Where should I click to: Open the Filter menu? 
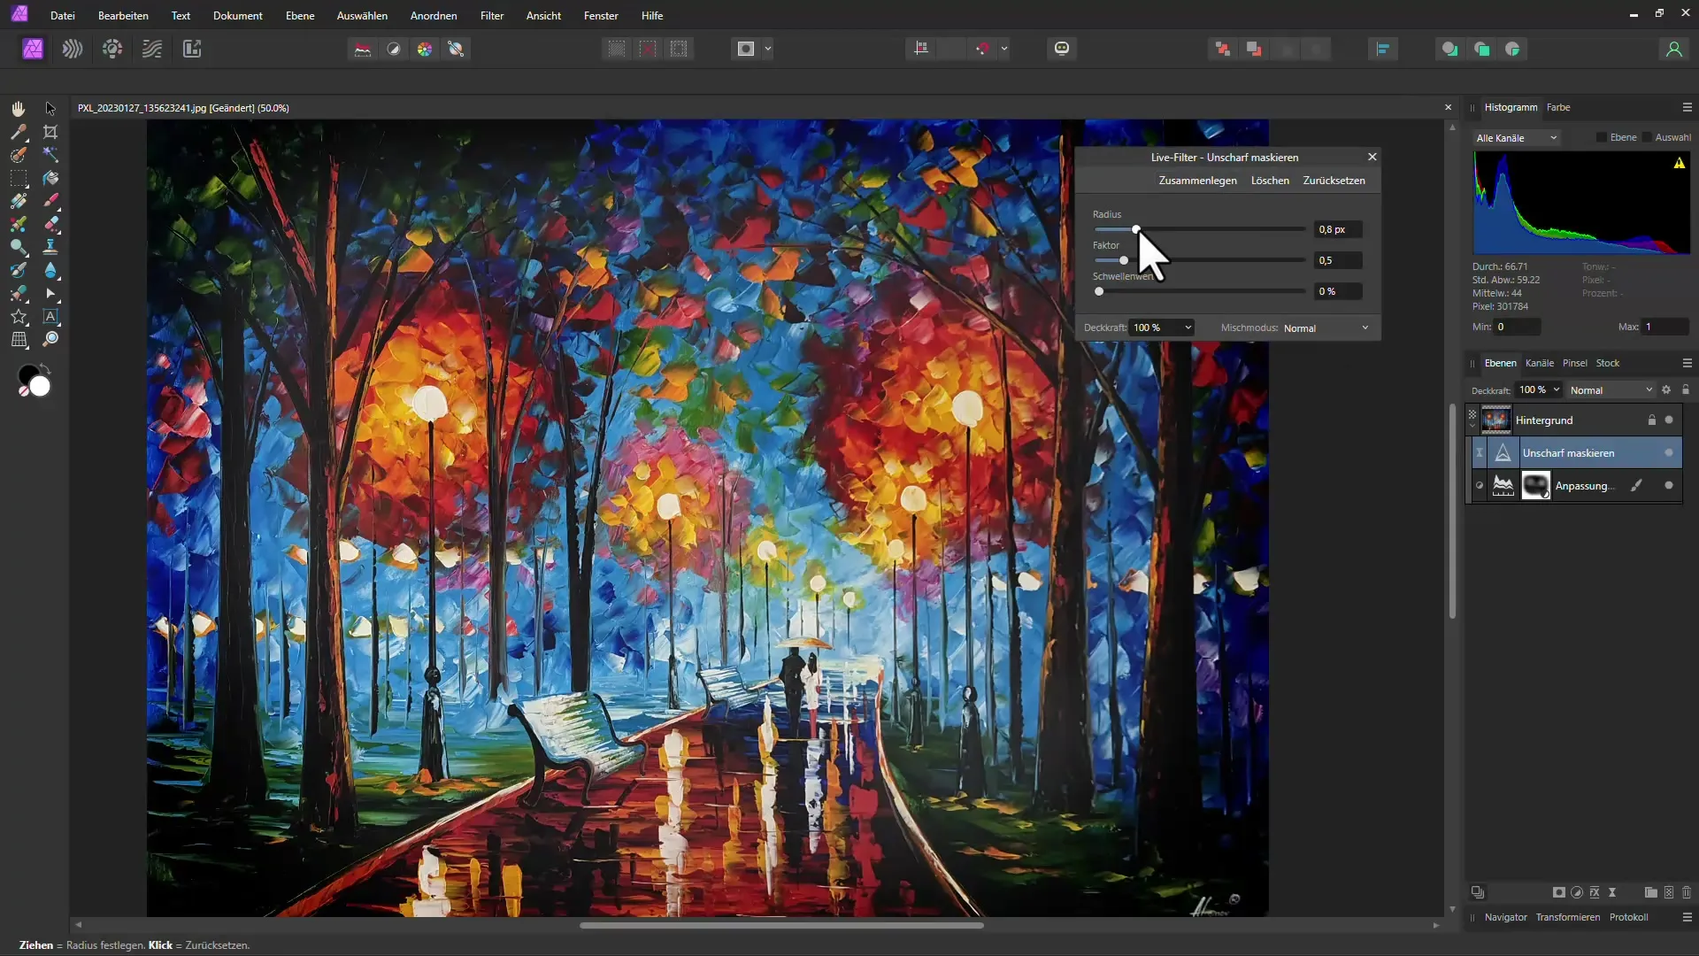pos(492,16)
